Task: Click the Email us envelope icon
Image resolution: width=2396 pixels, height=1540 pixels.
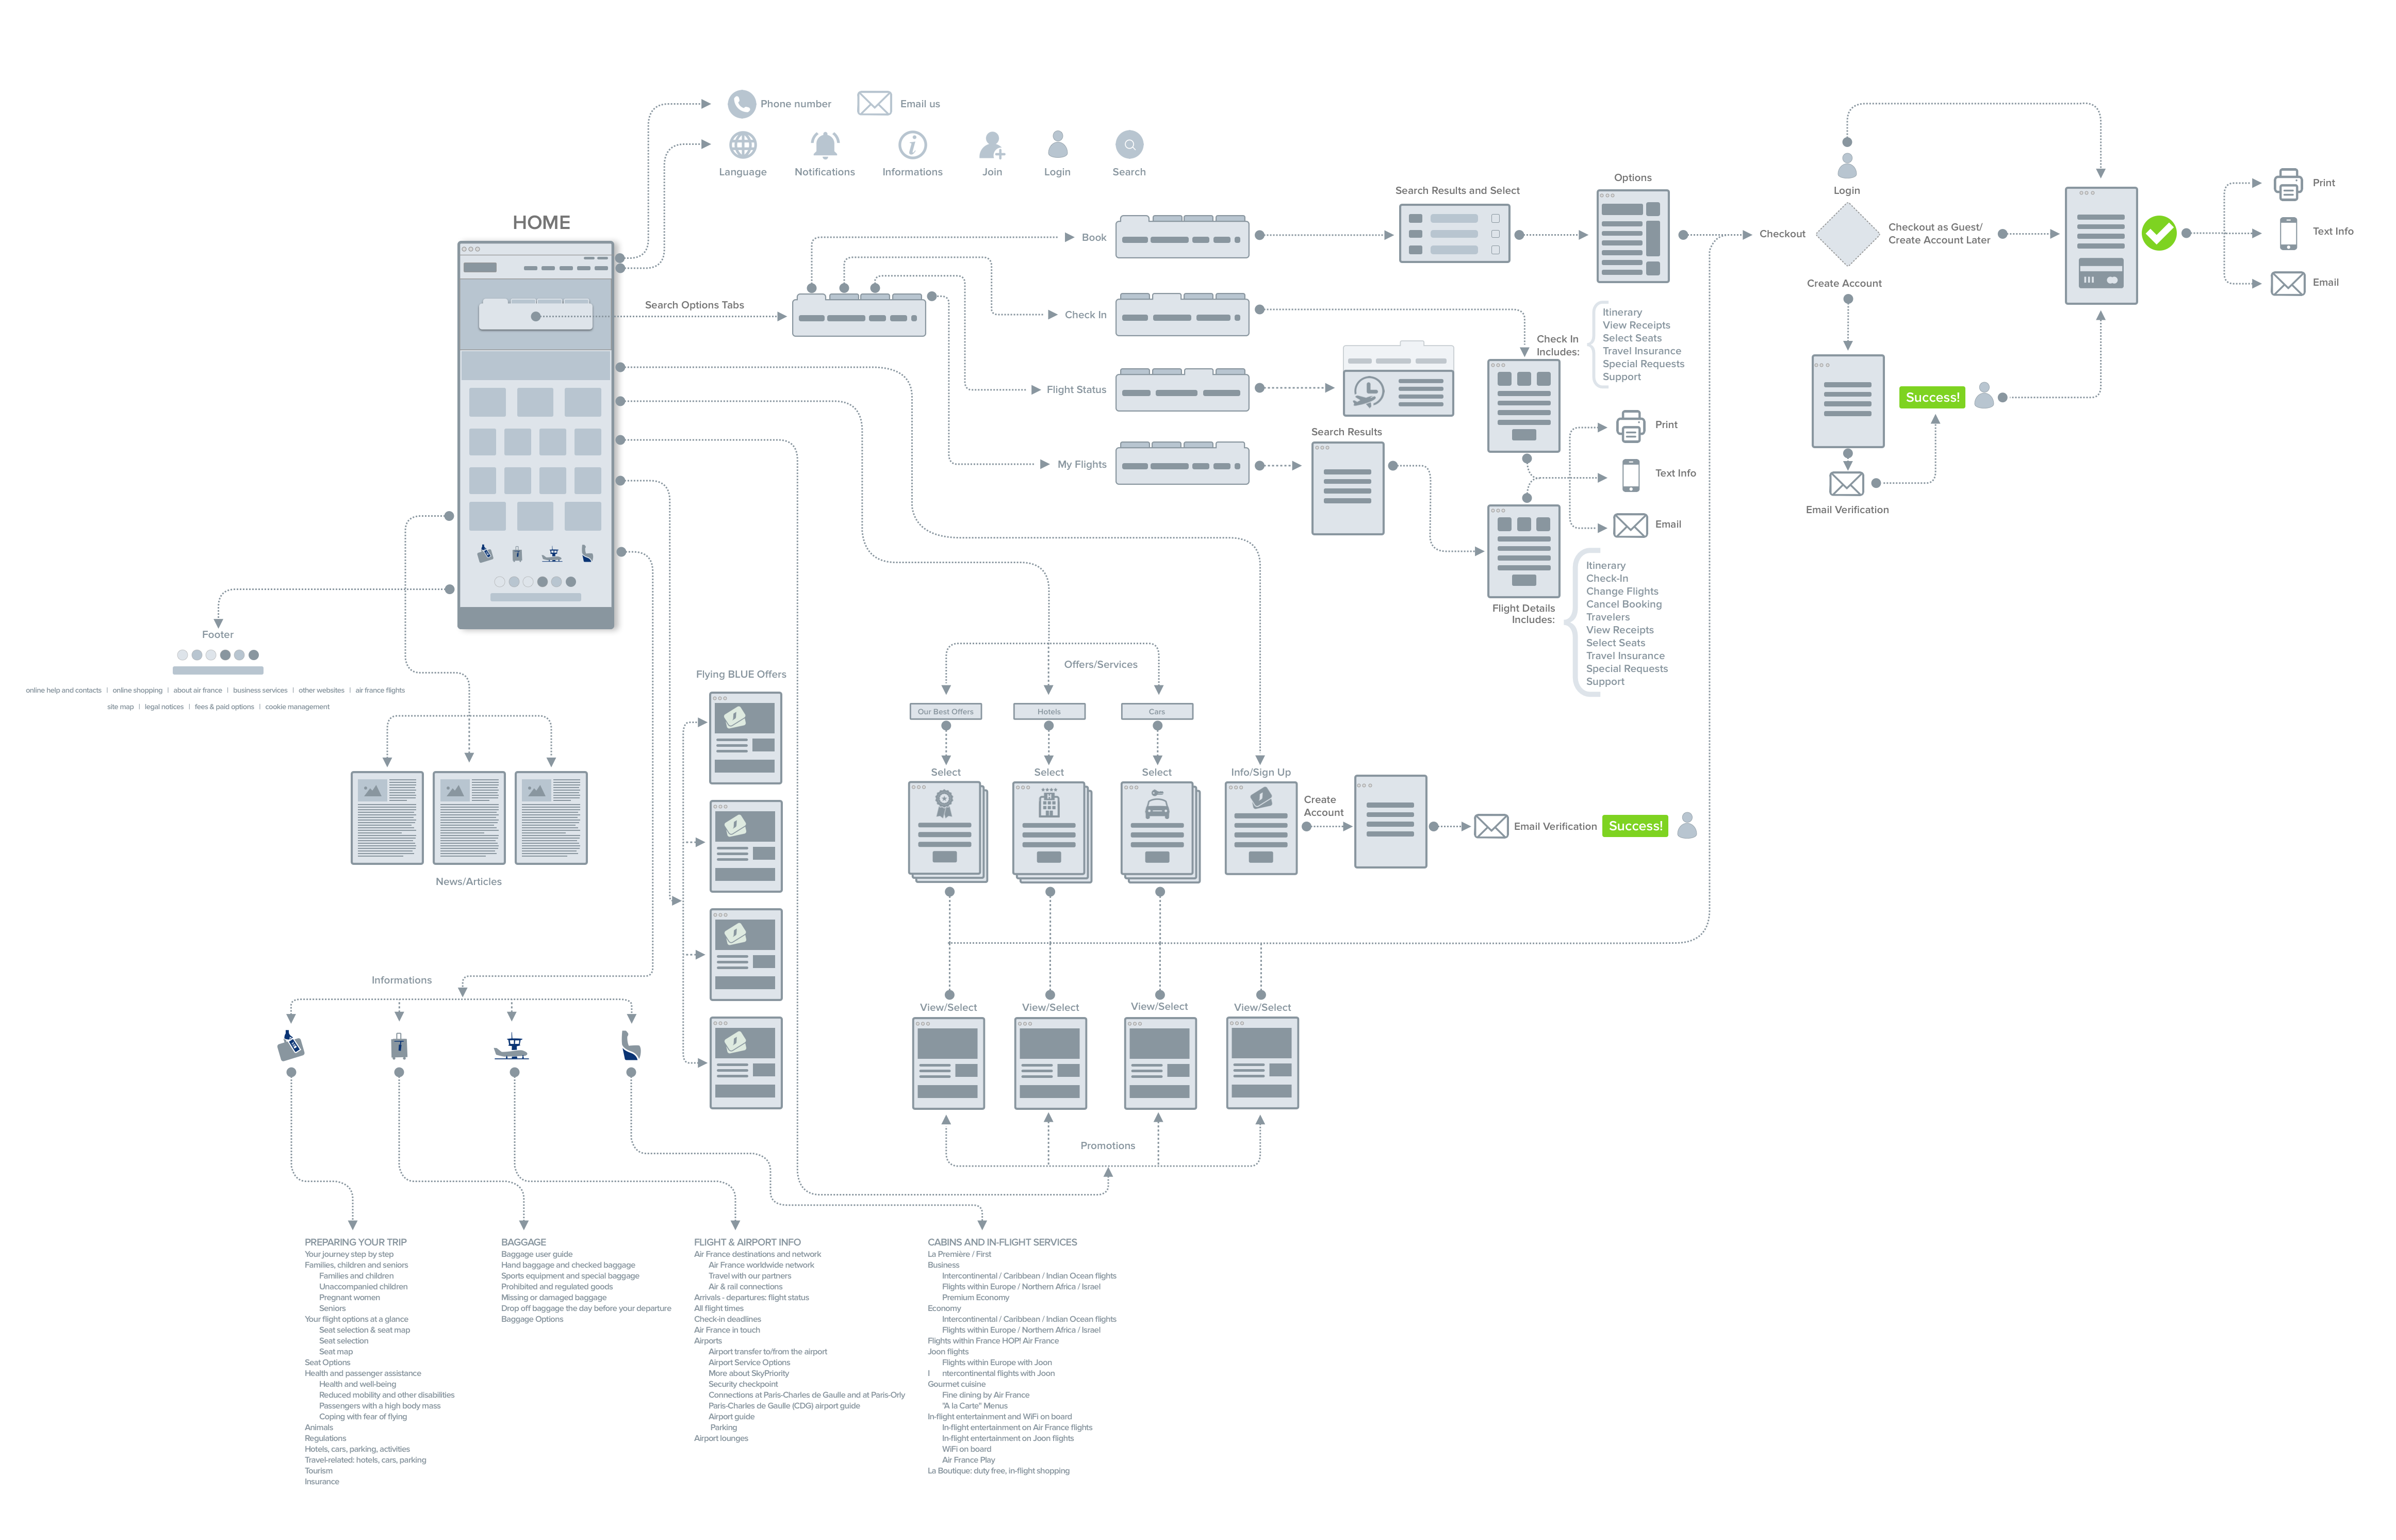Action: point(874,104)
